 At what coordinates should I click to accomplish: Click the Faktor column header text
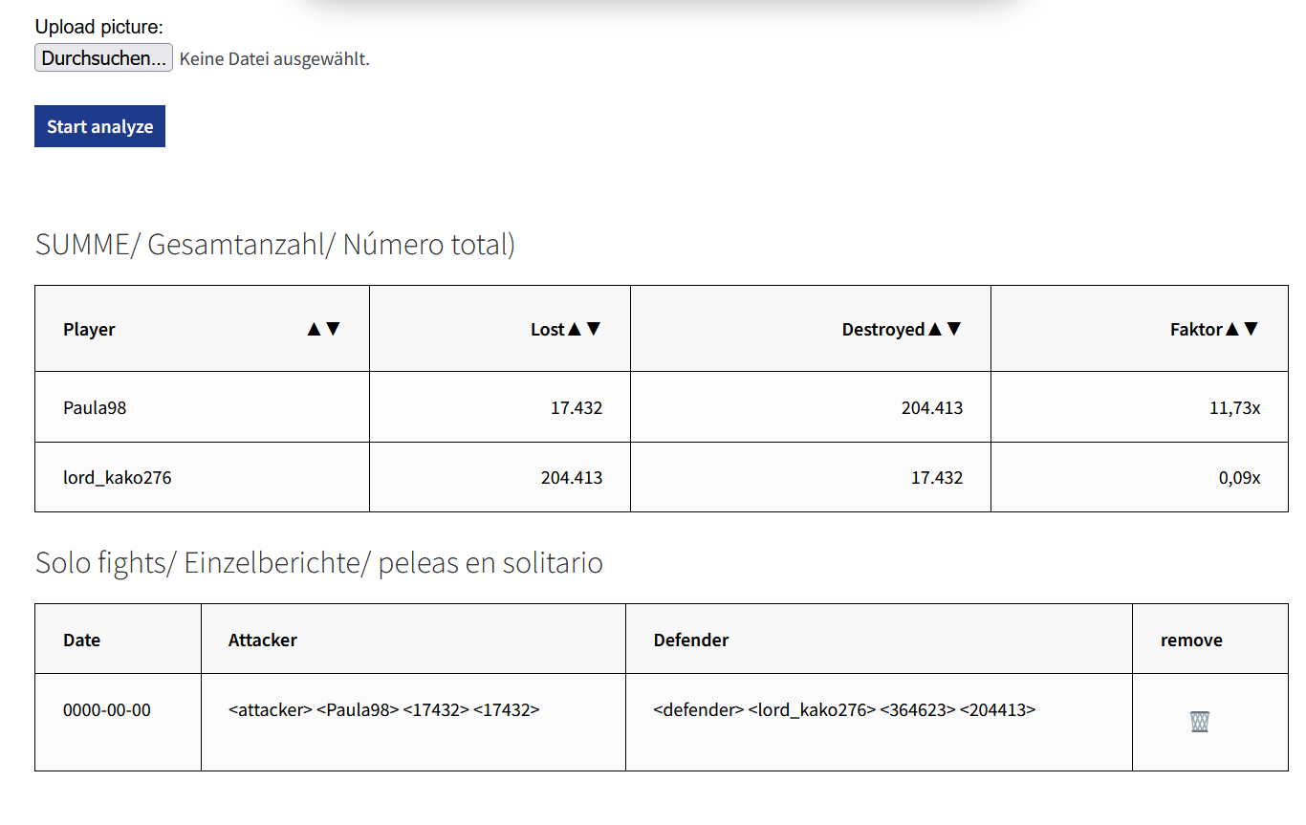tap(1196, 330)
